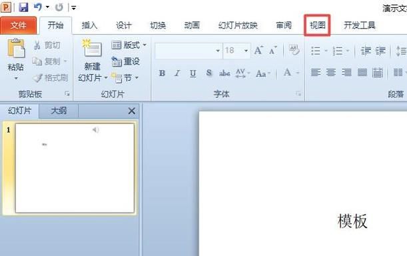The width and height of the screenshot is (407, 256).
Task: Click the increase font size icon
Action: (258, 51)
